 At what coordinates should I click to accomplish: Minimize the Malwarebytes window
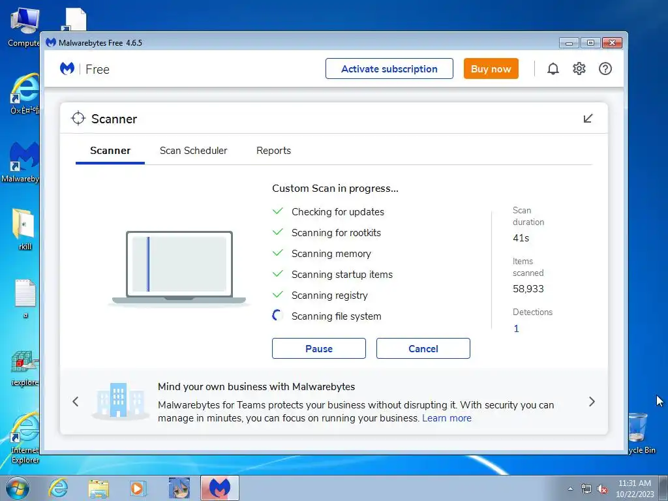[569, 42]
